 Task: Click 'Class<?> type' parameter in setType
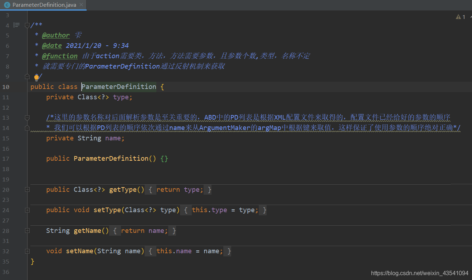[150, 210]
